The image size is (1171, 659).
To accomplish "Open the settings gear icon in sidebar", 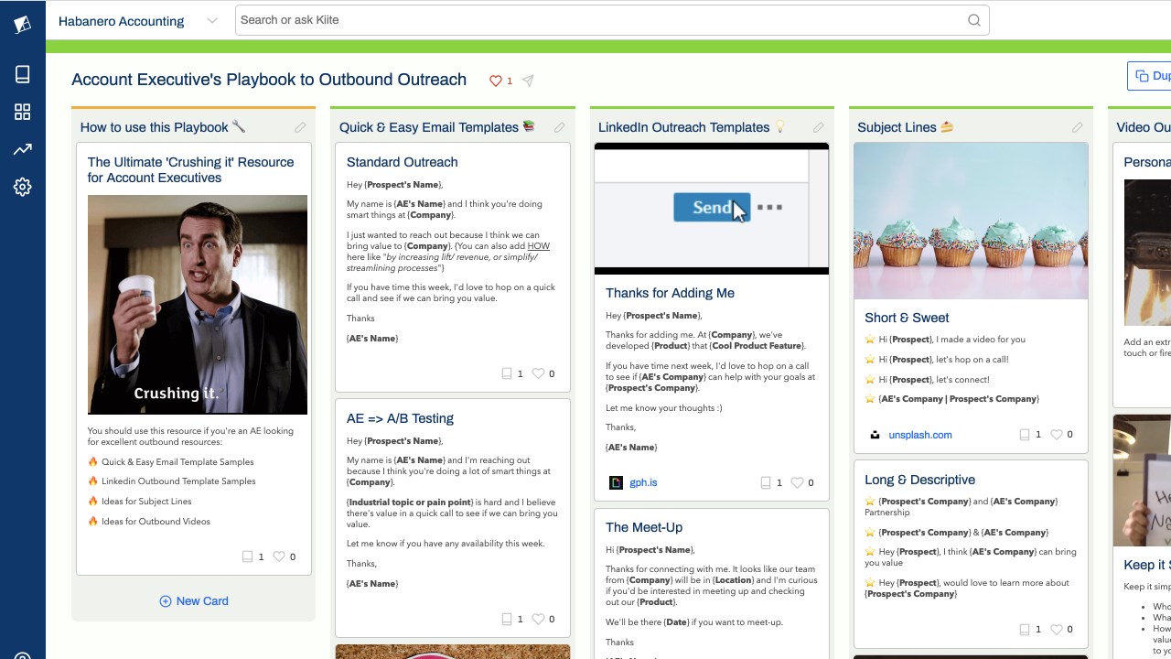I will pyautogui.click(x=23, y=187).
